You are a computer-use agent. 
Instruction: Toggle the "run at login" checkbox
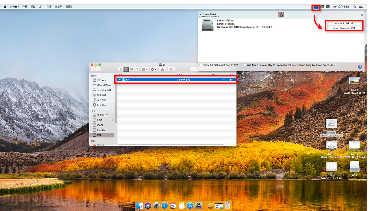click(201, 14)
